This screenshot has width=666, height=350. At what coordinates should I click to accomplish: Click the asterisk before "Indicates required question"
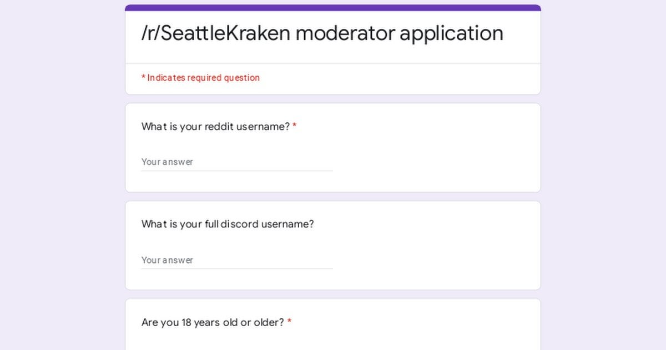[x=143, y=78]
